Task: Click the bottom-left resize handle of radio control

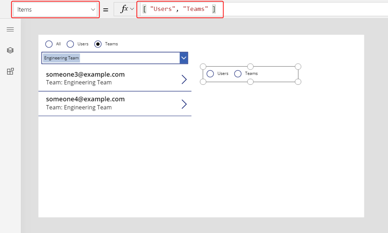Action: pos(203,82)
